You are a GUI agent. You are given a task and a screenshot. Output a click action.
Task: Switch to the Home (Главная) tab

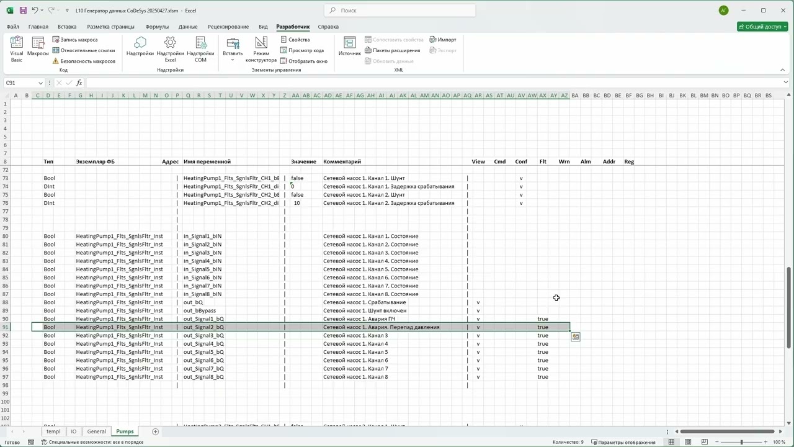[x=38, y=27]
